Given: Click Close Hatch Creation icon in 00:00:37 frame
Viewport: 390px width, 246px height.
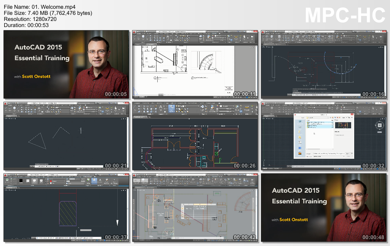Looking at the screenshot, I should click(x=115, y=181).
